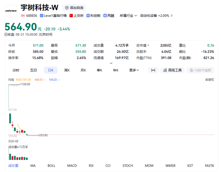Select the MOM indicator tab

click(149, 166)
